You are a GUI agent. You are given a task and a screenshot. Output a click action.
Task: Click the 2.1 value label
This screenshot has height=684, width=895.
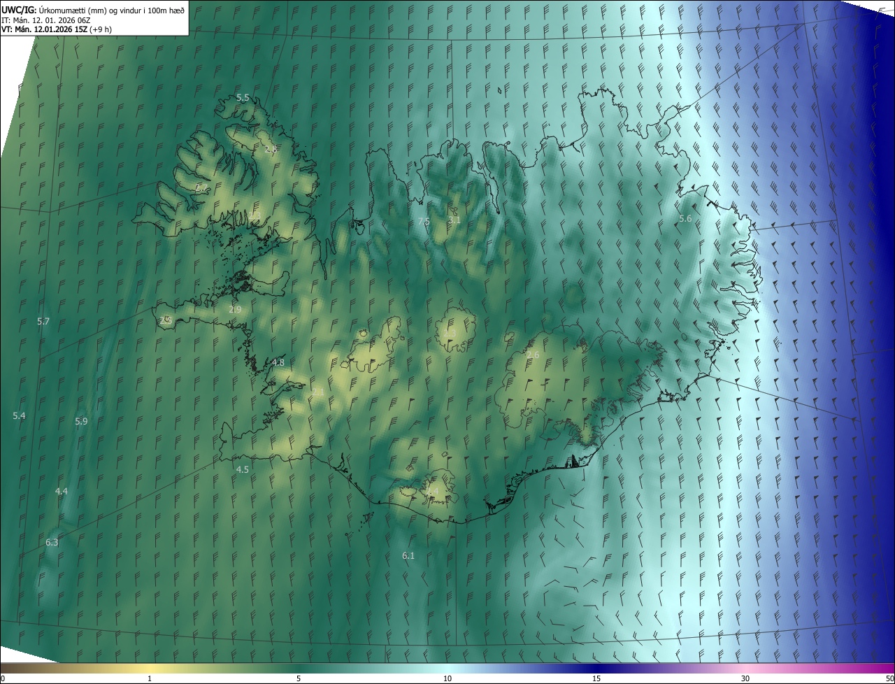(x=318, y=392)
